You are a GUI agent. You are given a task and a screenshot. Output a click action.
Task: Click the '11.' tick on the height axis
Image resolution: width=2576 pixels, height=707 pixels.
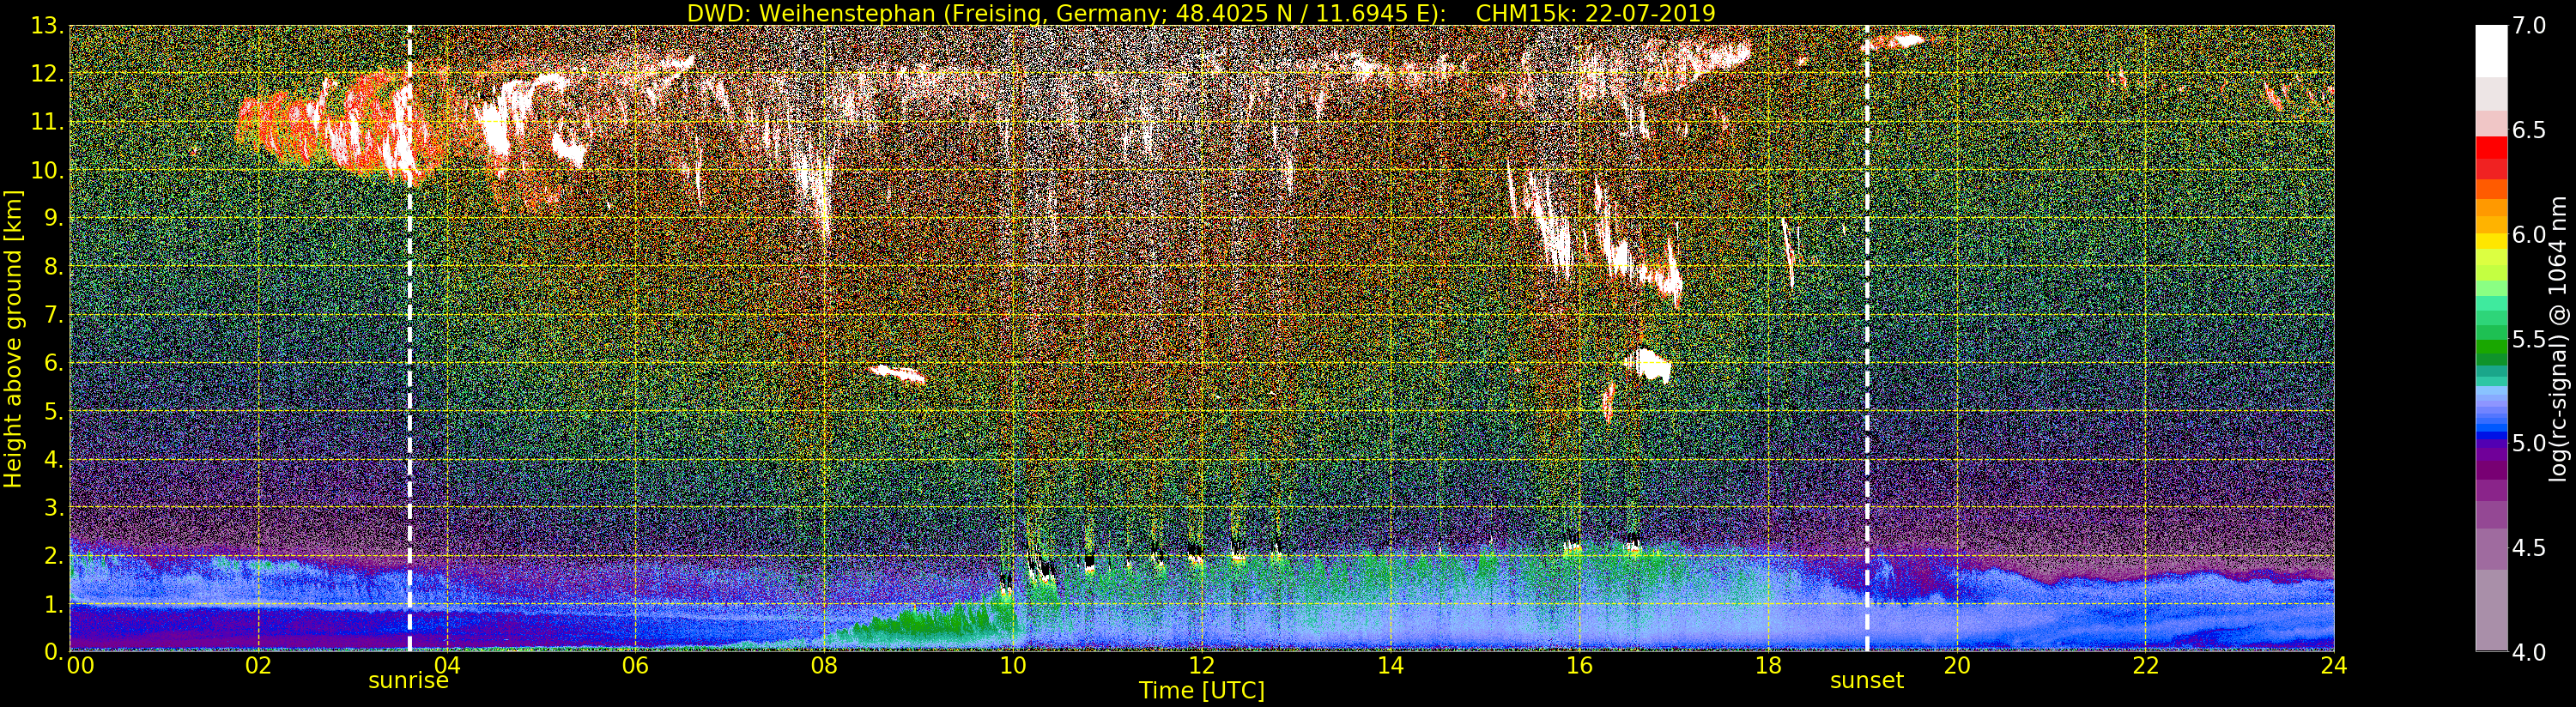[47, 122]
